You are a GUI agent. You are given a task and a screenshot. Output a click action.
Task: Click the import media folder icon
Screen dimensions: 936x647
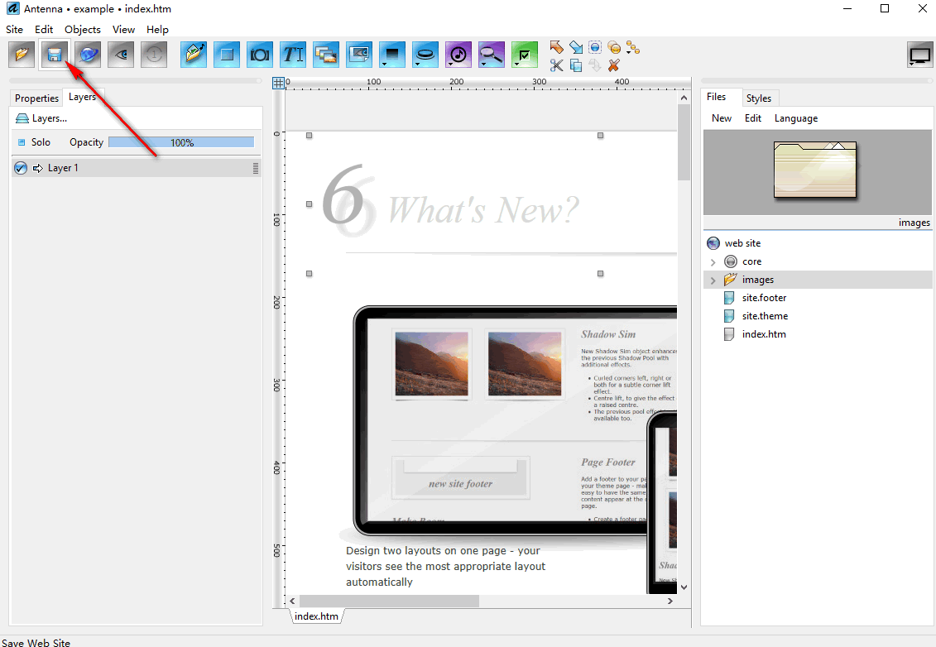tap(194, 55)
